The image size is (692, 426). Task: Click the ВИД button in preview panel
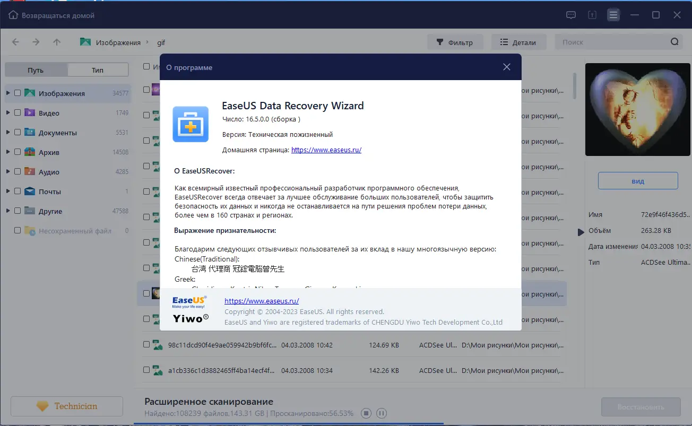point(637,180)
